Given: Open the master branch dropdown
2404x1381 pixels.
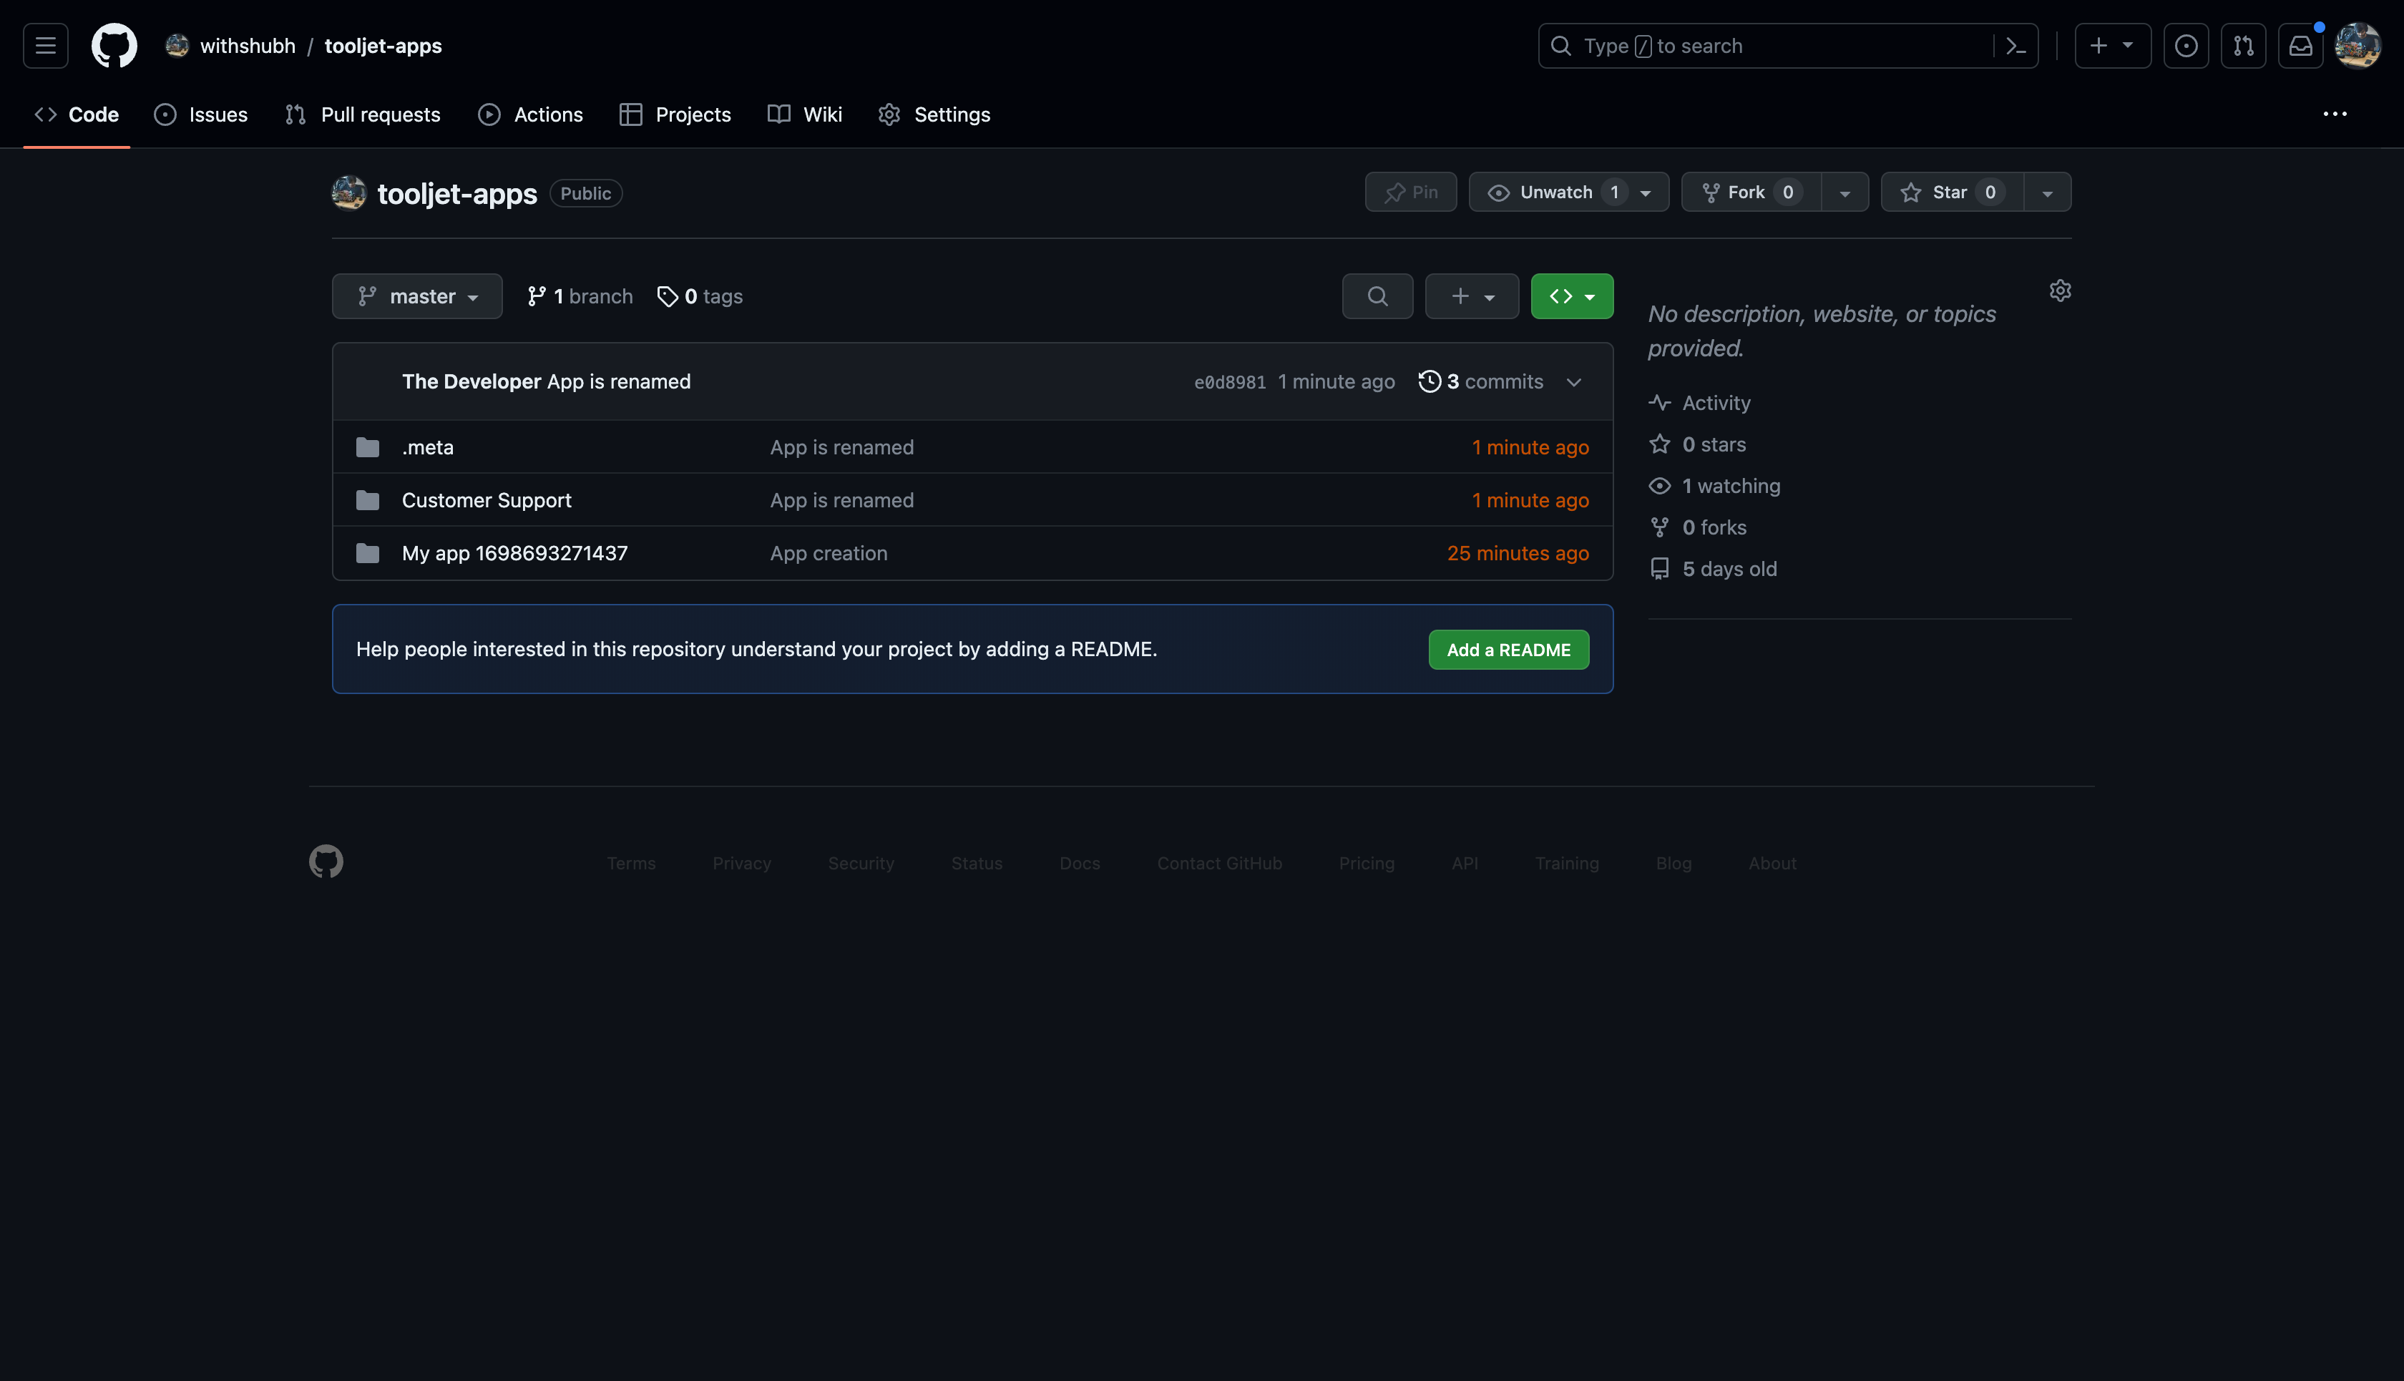Looking at the screenshot, I should pos(417,296).
